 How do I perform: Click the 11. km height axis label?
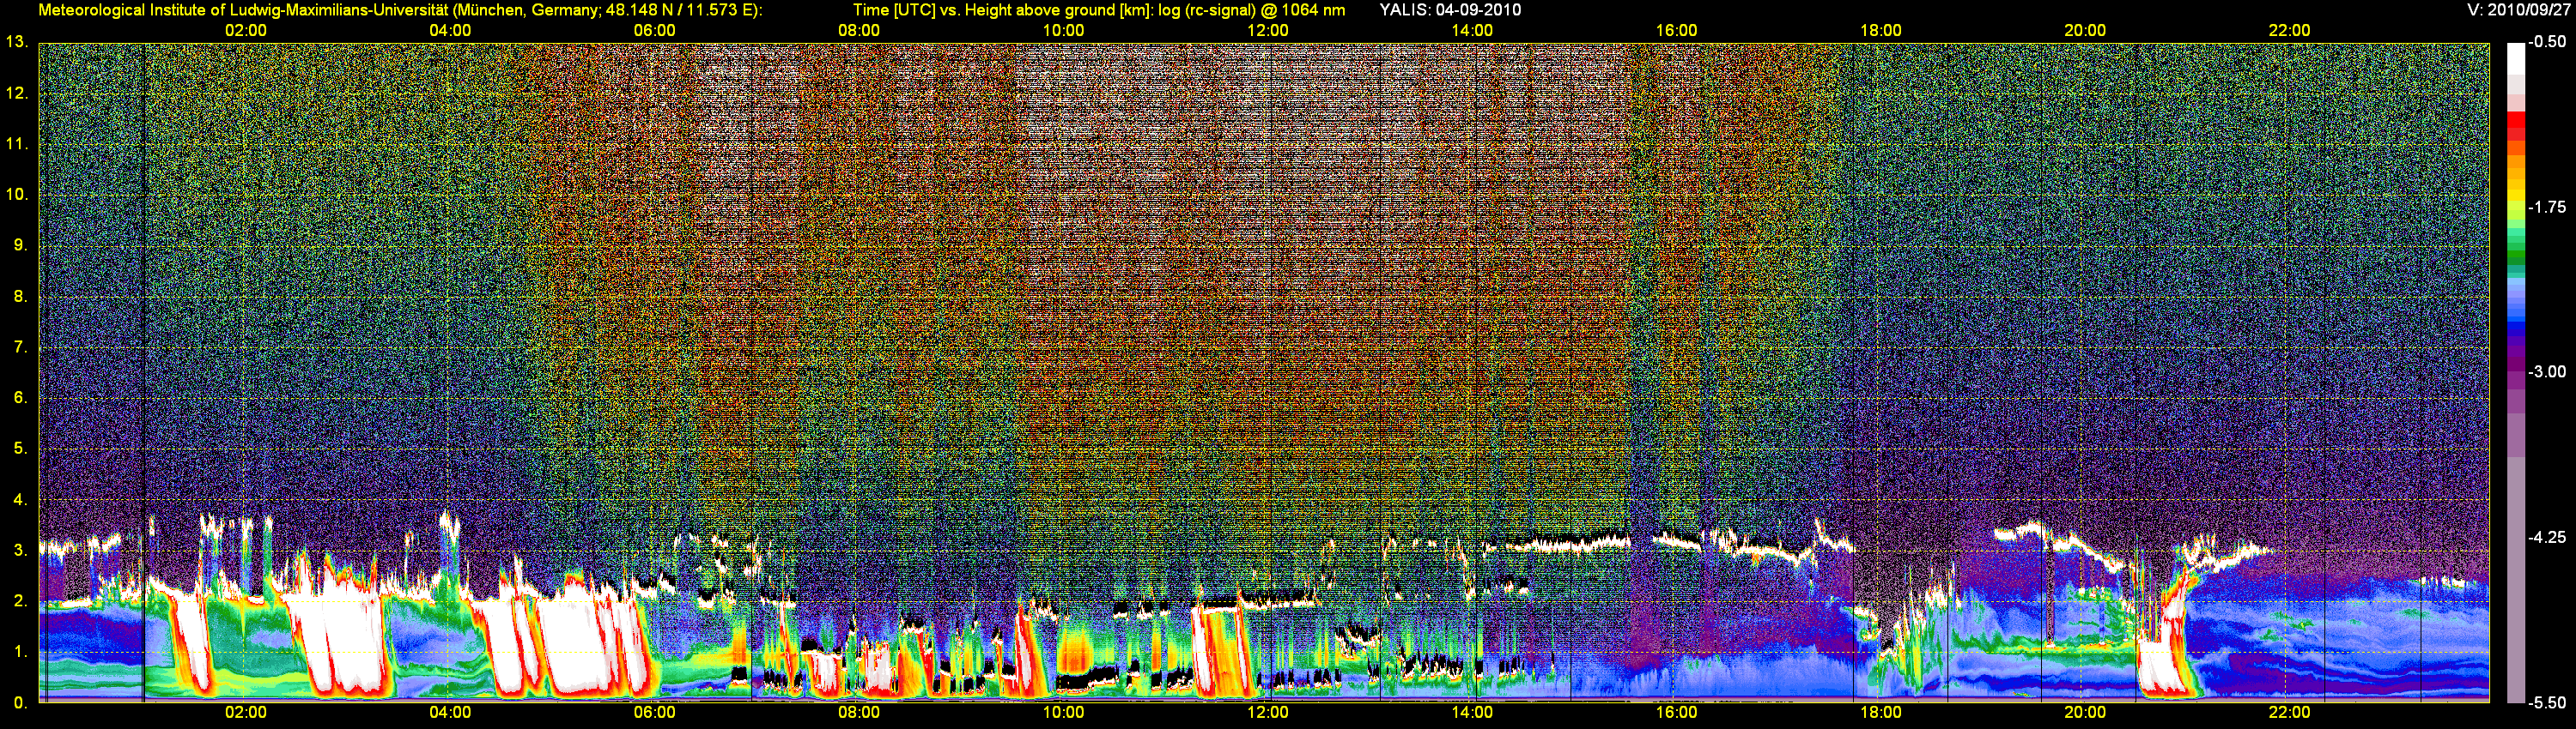coord(16,144)
